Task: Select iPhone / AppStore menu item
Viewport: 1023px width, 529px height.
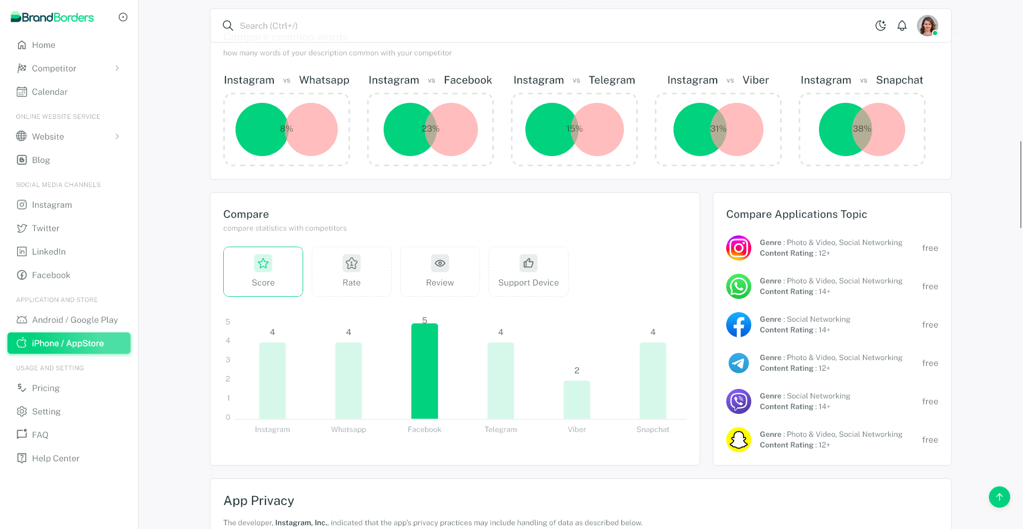Action: (69, 343)
